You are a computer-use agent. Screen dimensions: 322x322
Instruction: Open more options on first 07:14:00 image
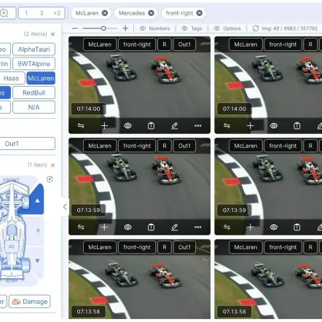(x=198, y=125)
